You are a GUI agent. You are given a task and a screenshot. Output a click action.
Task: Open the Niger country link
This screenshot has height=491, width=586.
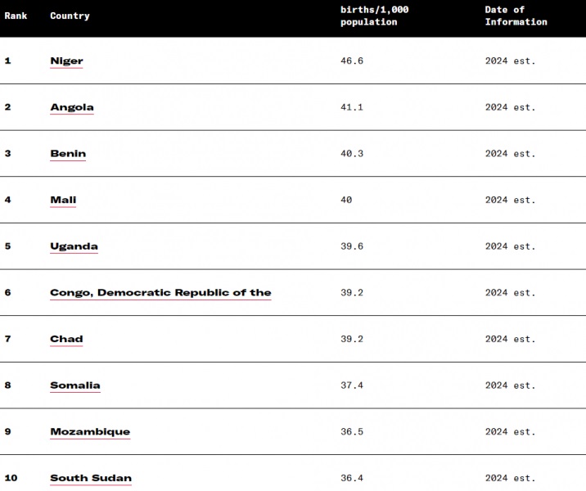(66, 61)
